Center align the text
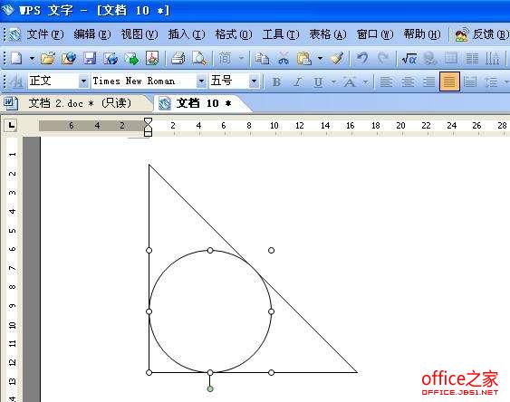The height and width of the screenshot is (402, 510). (408, 81)
